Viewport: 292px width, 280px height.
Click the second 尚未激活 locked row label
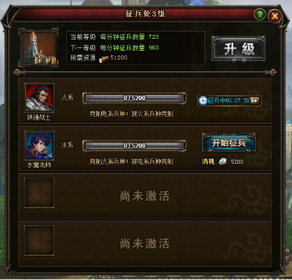click(145, 243)
